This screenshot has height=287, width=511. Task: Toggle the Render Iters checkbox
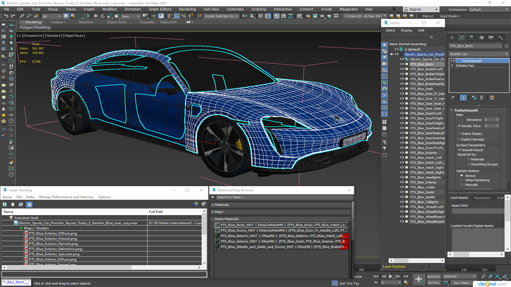click(459, 126)
